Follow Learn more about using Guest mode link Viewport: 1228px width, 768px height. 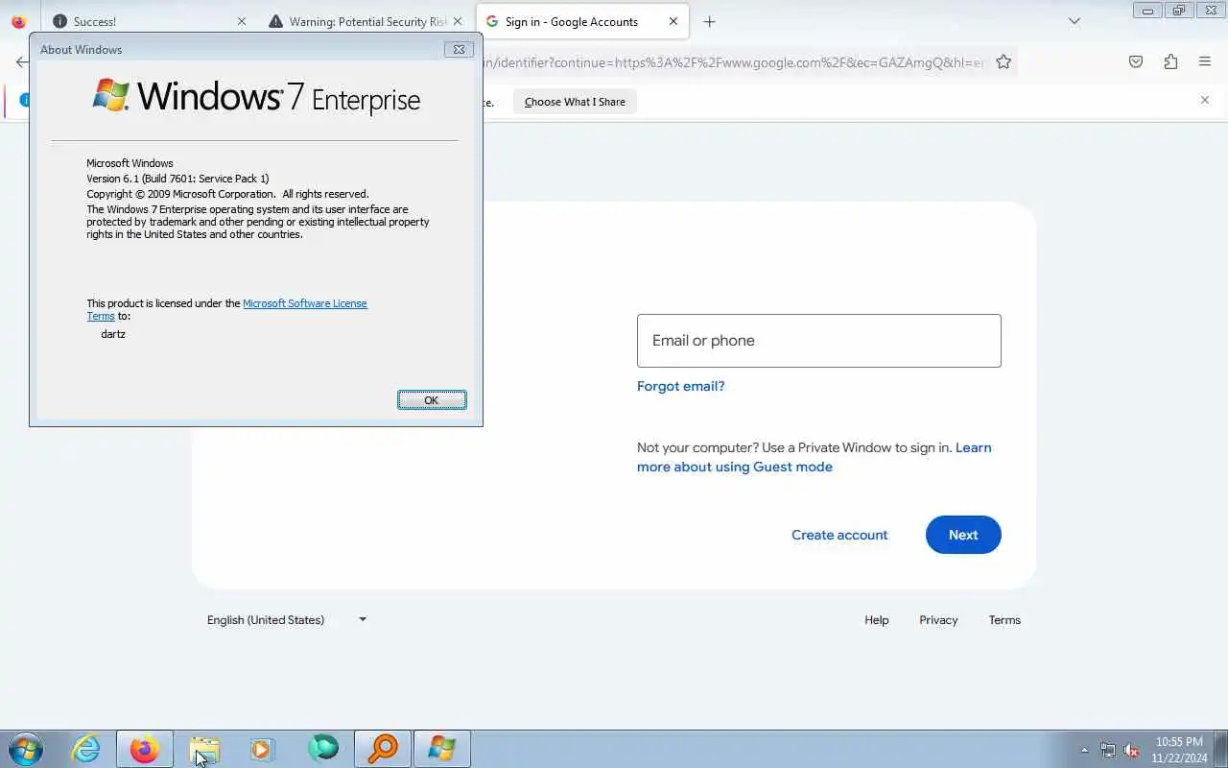coord(814,457)
